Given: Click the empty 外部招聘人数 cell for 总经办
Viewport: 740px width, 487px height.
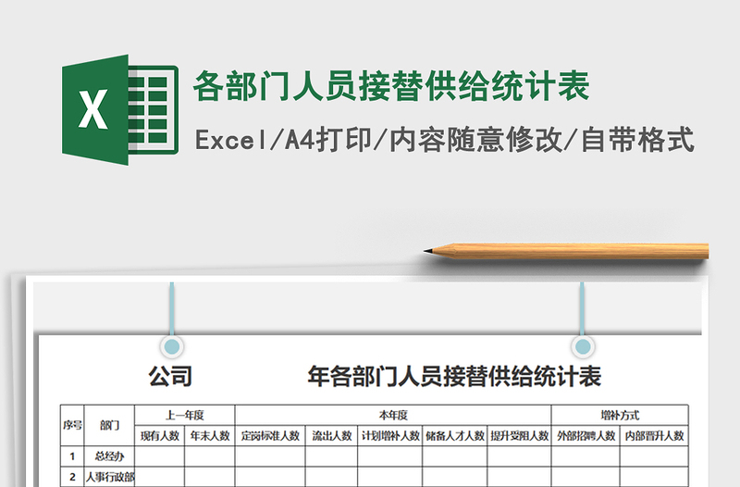Looking at the screenshot, I should click(x=586, y=456).
